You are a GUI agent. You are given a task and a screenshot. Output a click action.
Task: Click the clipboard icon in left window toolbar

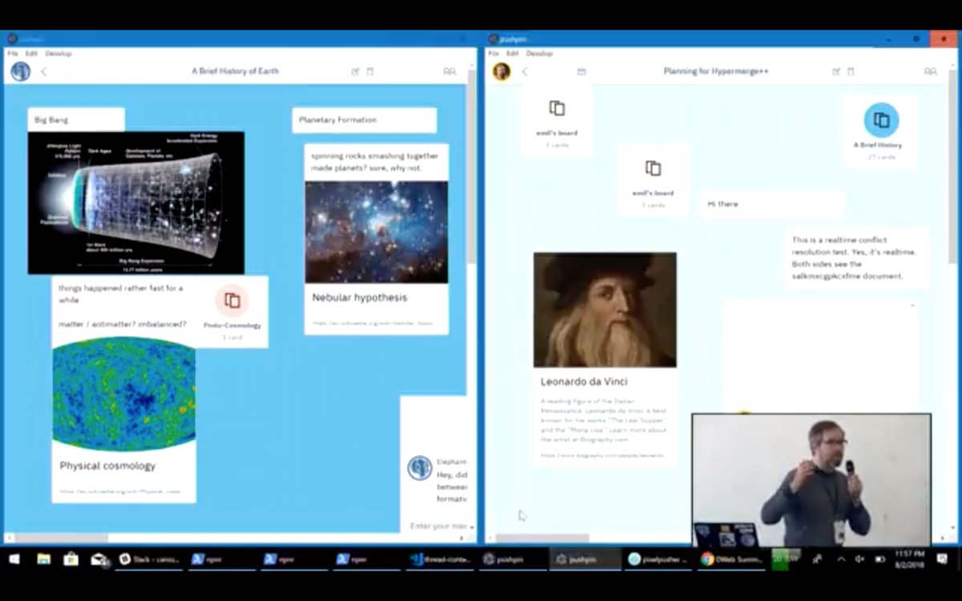pos(370,71)
